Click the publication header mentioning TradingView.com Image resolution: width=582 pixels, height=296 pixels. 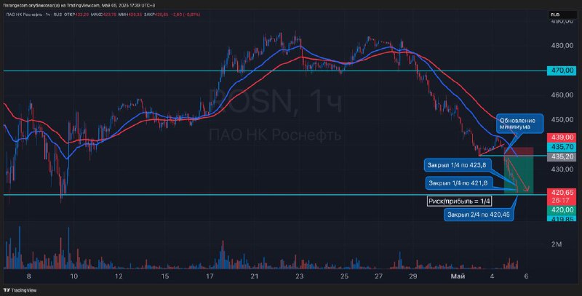click(79, 5)
